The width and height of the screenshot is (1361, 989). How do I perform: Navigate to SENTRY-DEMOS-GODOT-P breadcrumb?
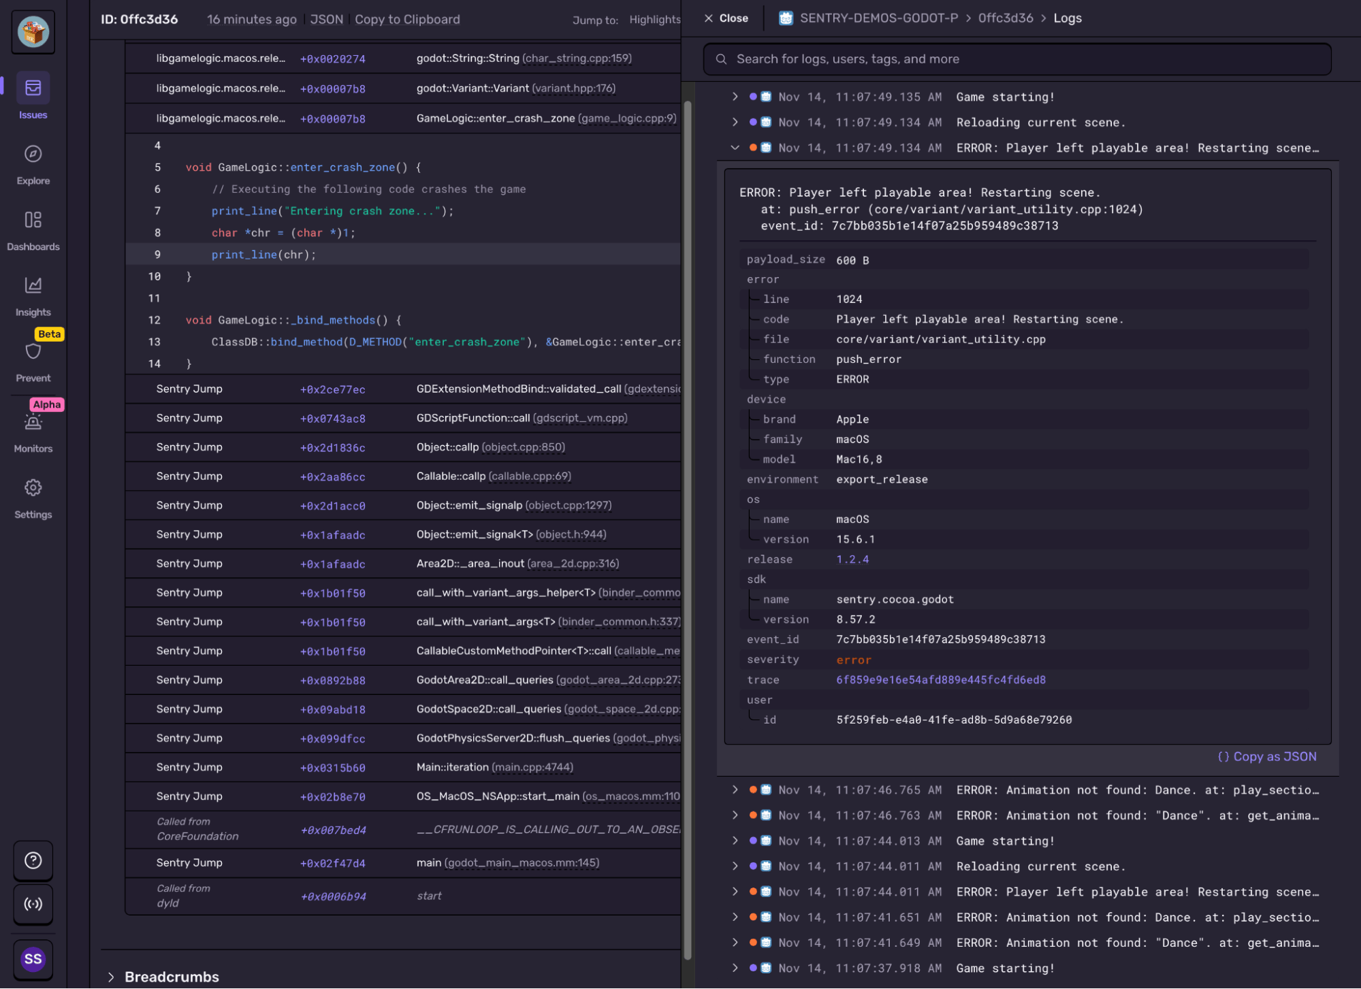point(878,18)
